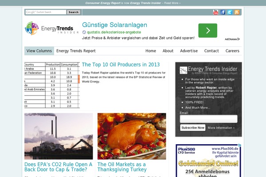Image resolution: width=266 pixels, height=177 pixels.
Task: Click the Plus500 ad info icon
Action: click(240, 145)
